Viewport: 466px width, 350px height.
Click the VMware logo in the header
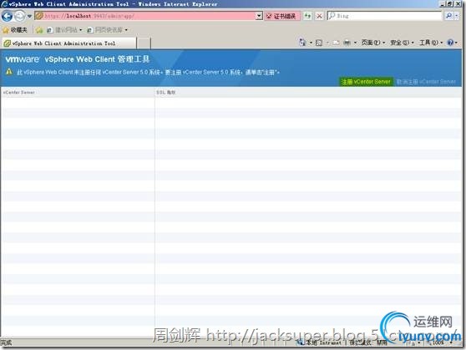pos(23,59)
